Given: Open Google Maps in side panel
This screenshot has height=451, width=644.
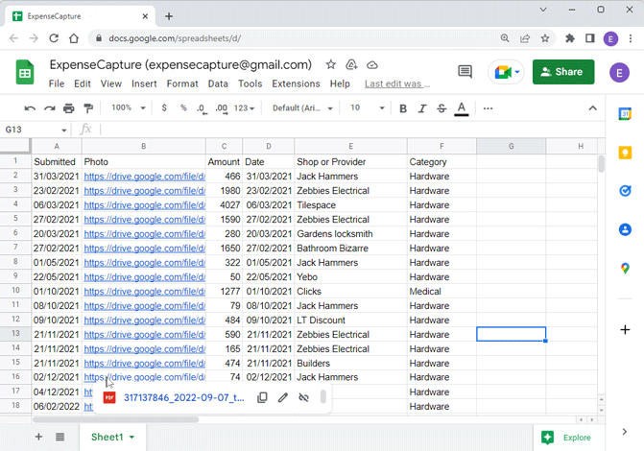Looking at the screenshot, I should 625,269.
